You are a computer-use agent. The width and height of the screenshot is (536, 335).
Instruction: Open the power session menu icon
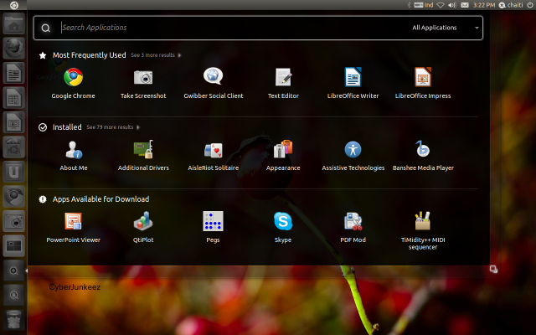[x=530, y=5]
